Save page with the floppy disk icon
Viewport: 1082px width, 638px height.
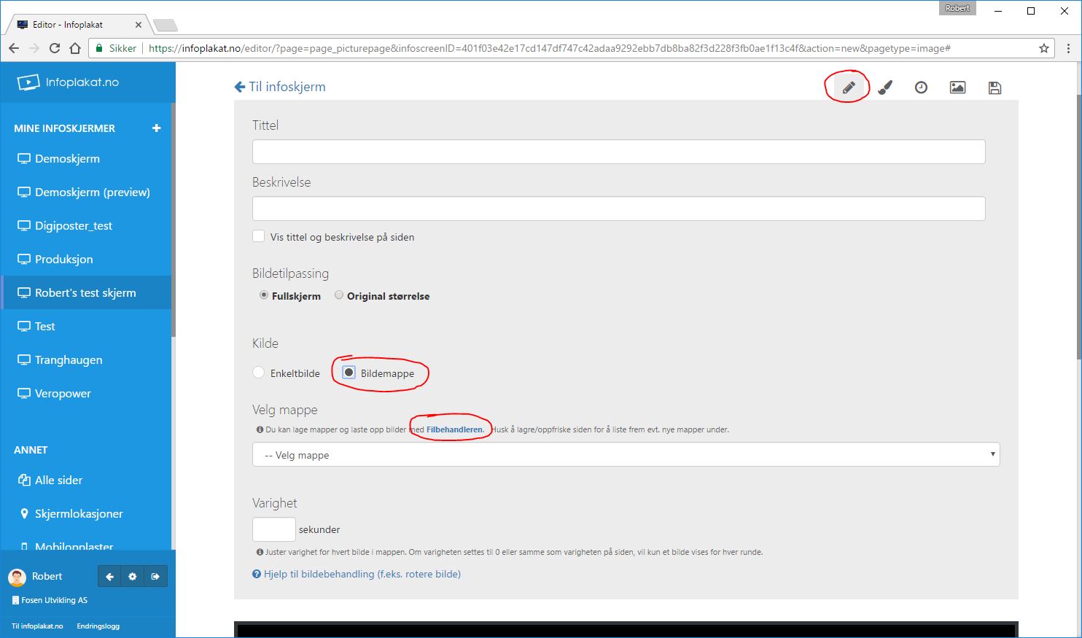(995, 87)
